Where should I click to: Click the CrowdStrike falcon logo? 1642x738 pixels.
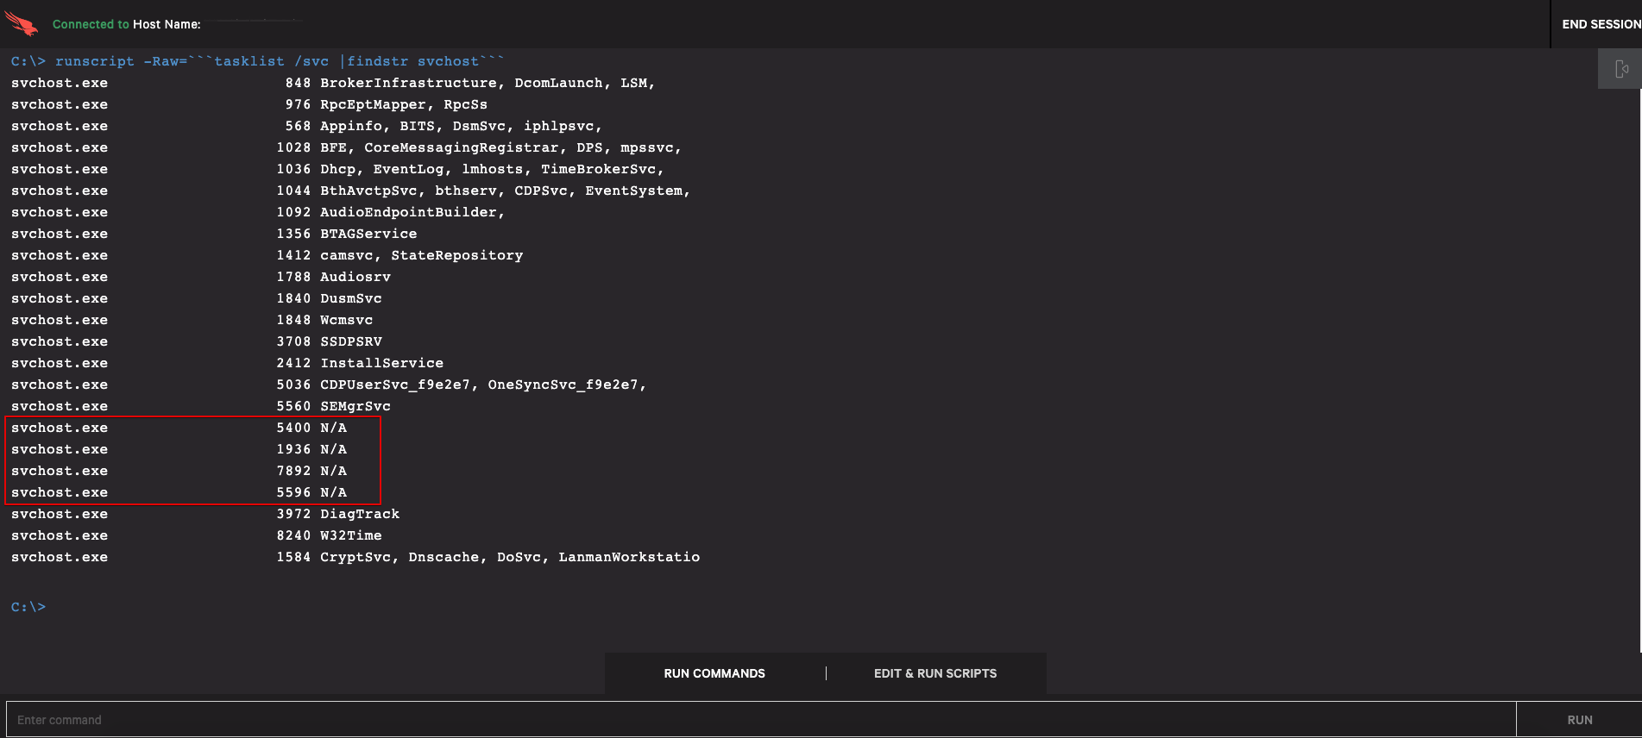pos(22,23)
